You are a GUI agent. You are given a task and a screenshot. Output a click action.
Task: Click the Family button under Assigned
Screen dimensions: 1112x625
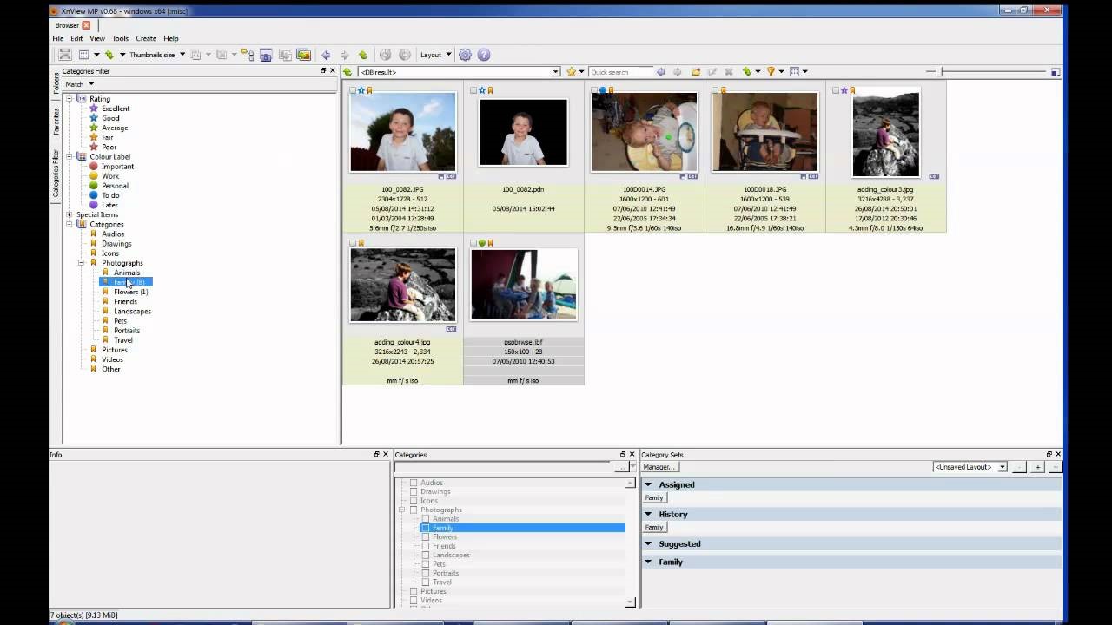(x=653, y=497)
